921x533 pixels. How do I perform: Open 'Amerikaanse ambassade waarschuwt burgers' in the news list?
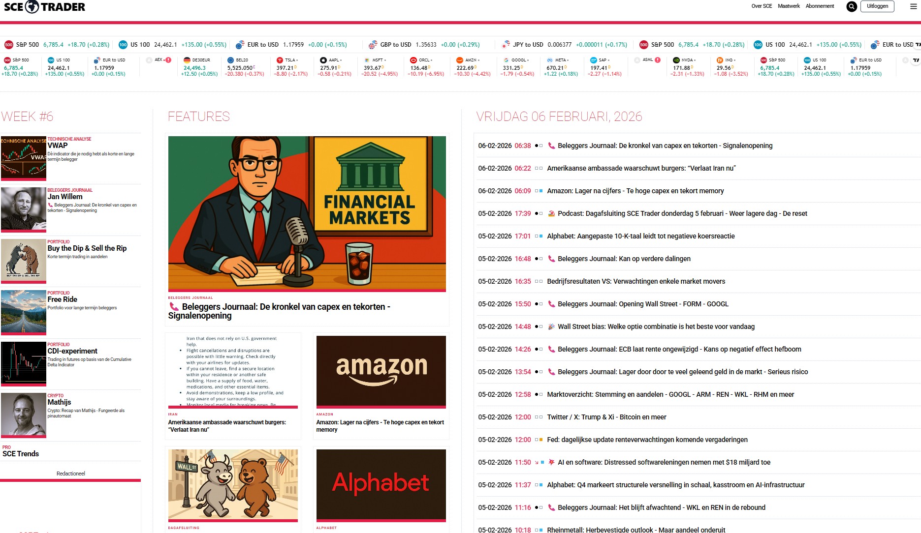pos(641,168)
